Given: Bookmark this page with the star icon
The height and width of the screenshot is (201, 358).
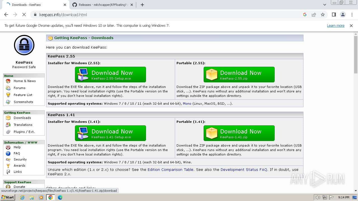Looking at the screenshot, I should [x=323, y=15].
